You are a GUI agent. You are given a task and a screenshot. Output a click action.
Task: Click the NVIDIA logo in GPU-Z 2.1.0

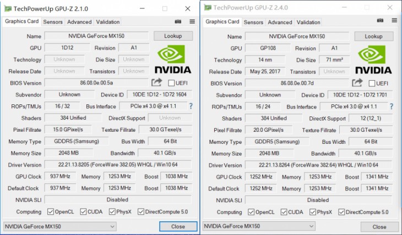[x=173, y=59]
